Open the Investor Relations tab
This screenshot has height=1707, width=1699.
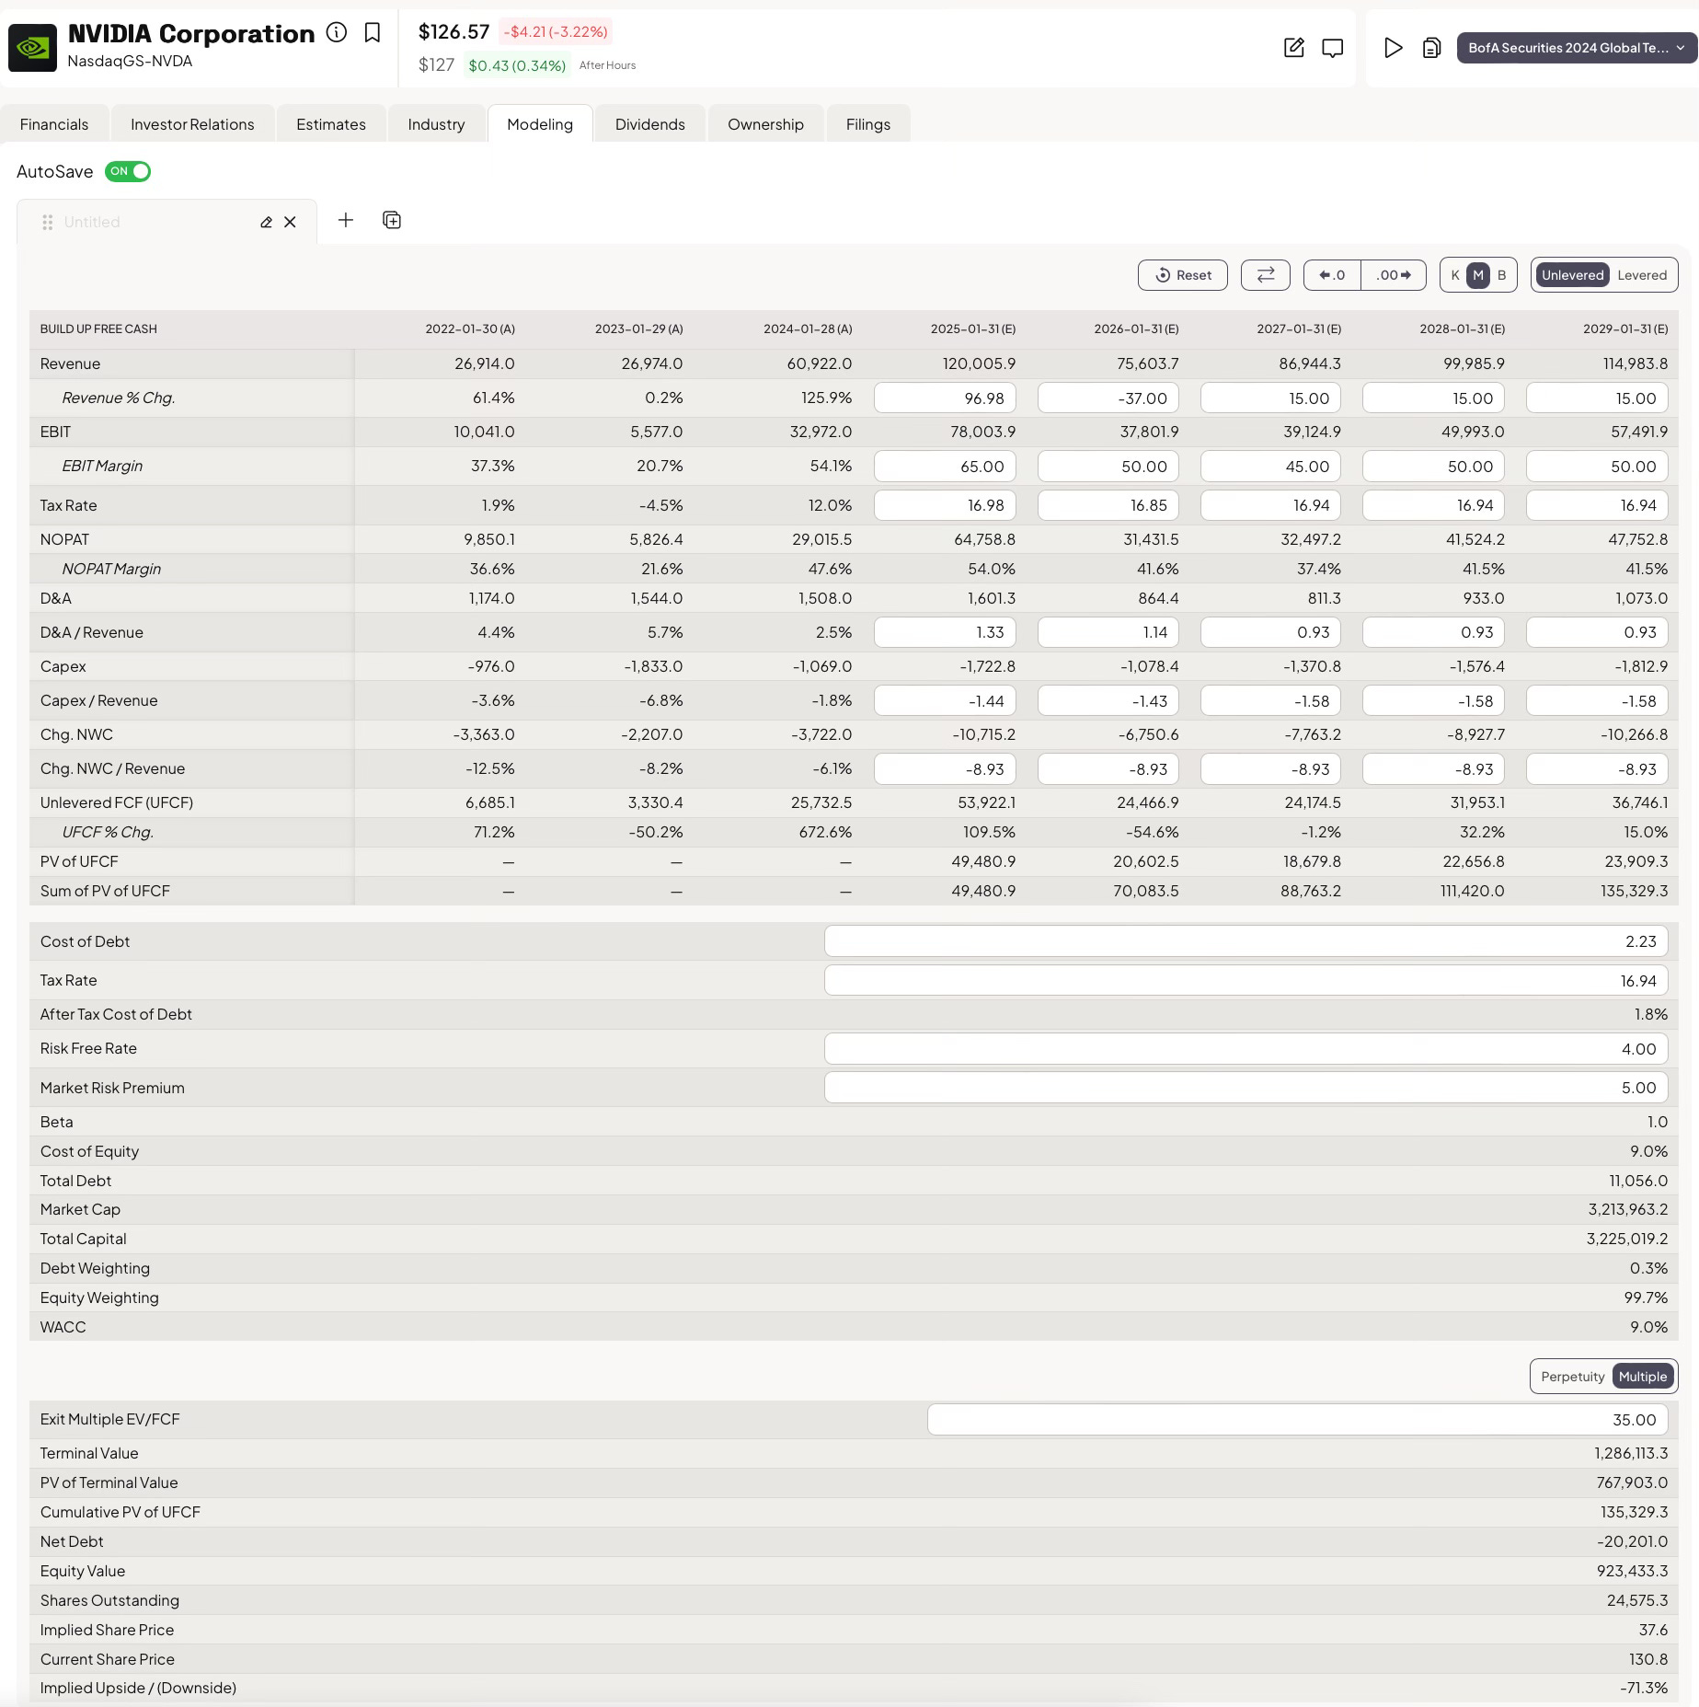coord(192,124)
